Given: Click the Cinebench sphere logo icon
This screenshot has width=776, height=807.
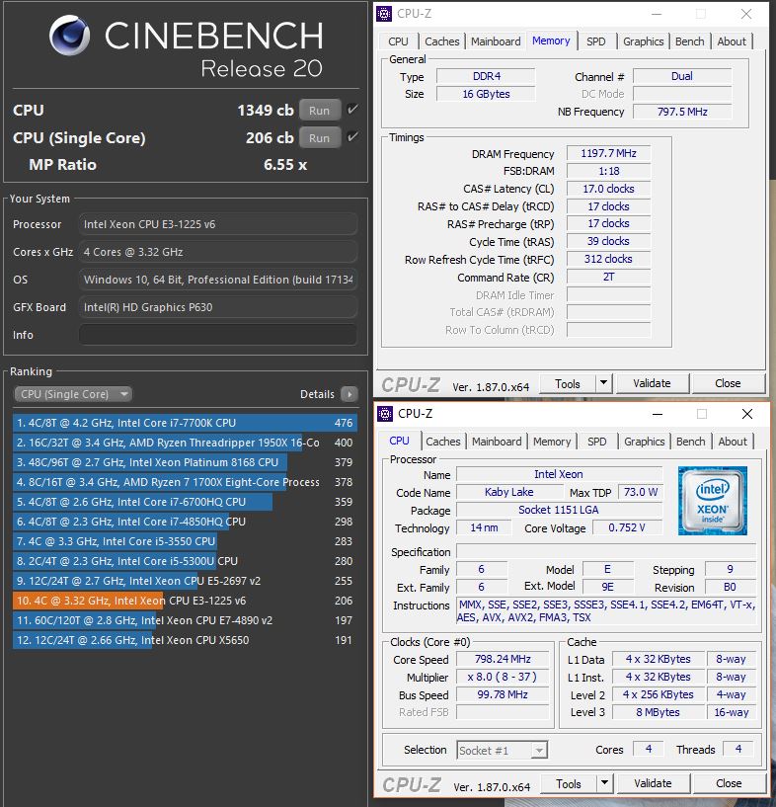Looking at the screenshot, I should 70,35.
